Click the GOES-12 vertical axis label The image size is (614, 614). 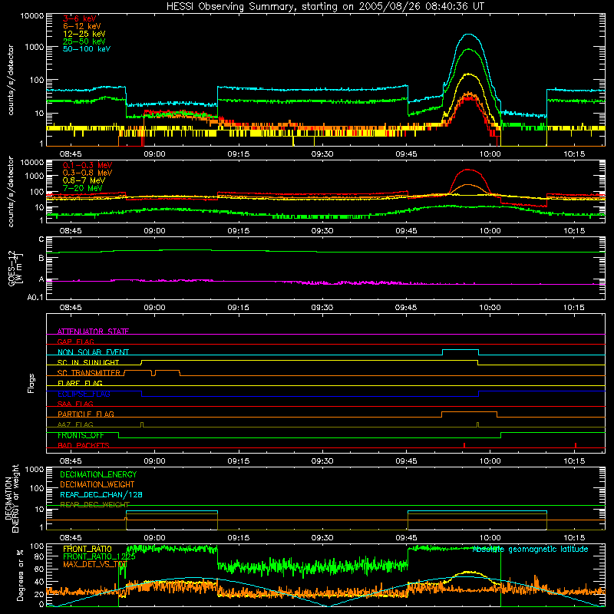tap(15, 268)
